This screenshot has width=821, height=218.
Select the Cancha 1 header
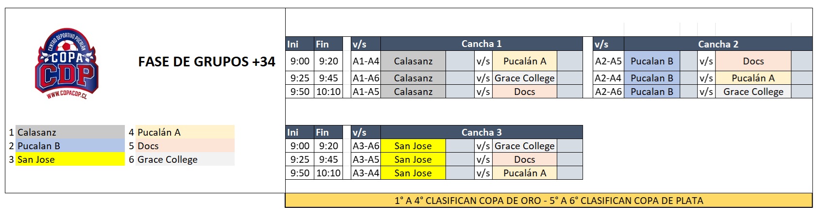pyautogui.click(x=481, y=44)
